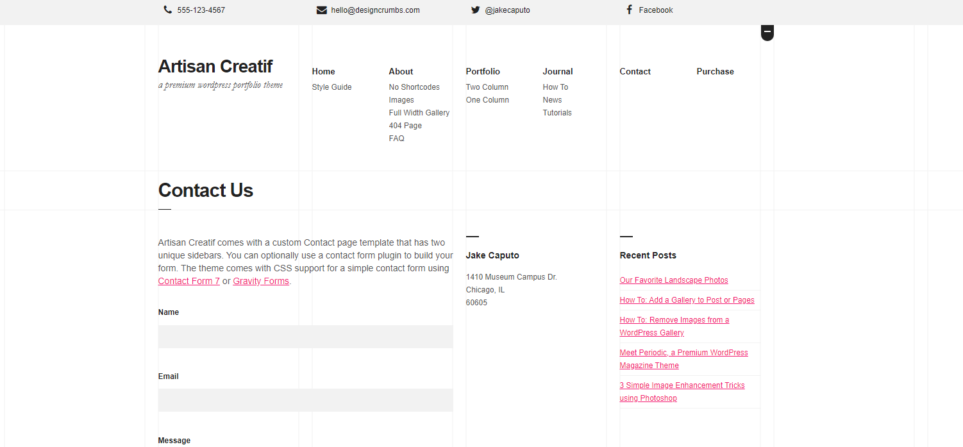Image resolution: width=963 pixels, height=447 pixels.
Task: Collapse the header with the minus toggle
Action: [x=767, y=32]
